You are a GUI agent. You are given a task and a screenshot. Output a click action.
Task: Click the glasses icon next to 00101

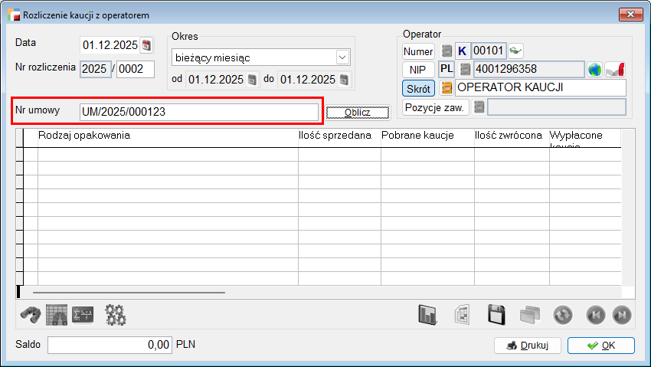(x=516, y=51)
